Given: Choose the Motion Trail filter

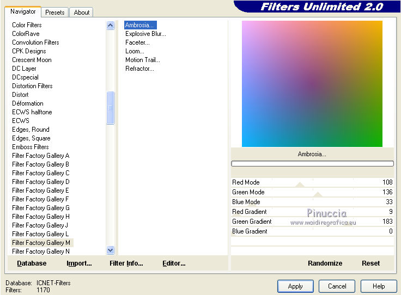Looking at the screenshot, I should (143, 60).
